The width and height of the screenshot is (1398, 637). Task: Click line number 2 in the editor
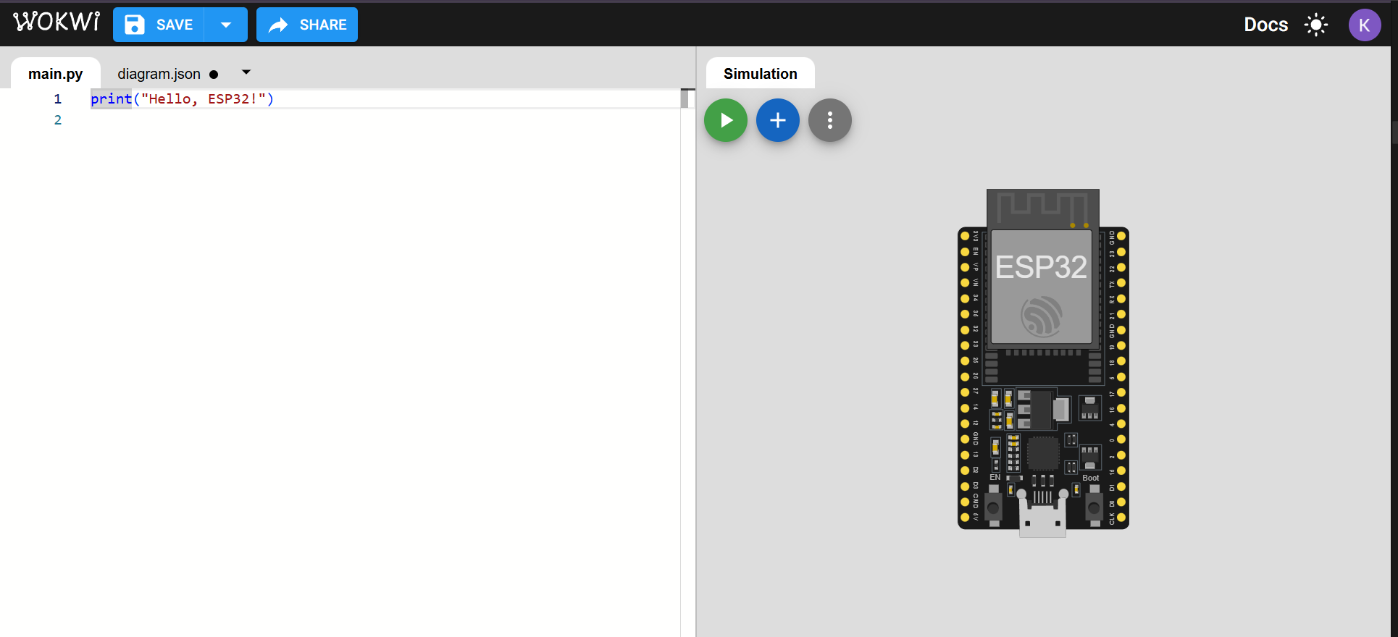58,120
